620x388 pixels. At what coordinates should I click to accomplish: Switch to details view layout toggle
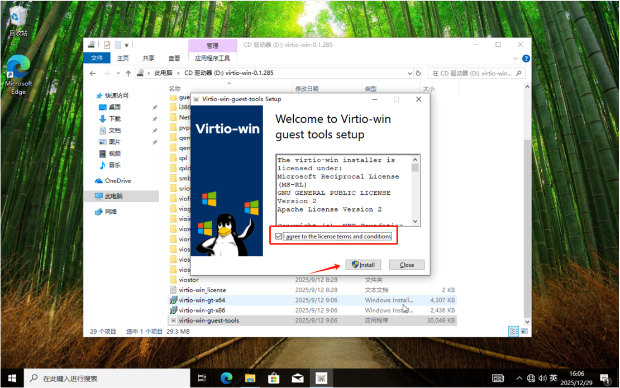pos(513,331)
